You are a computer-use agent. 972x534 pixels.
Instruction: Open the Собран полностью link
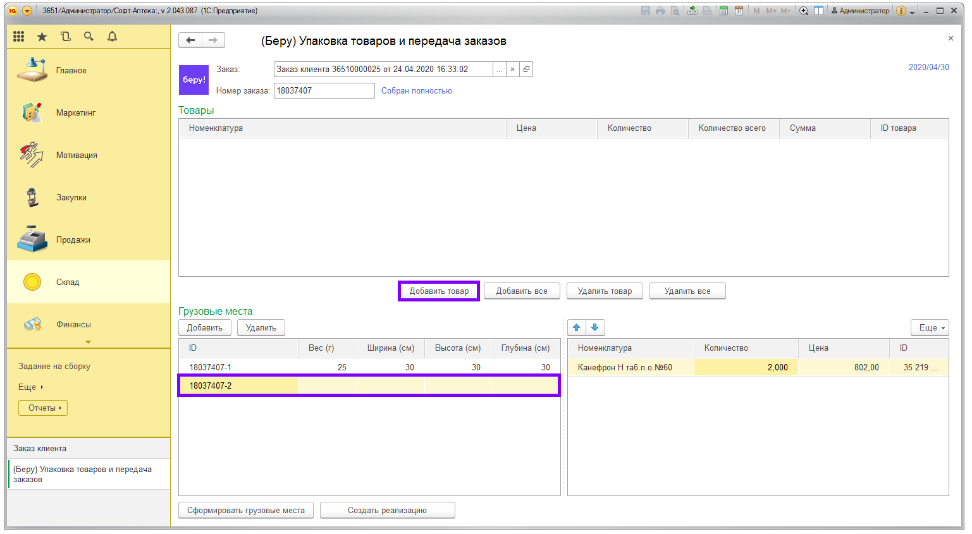[416, 91]
